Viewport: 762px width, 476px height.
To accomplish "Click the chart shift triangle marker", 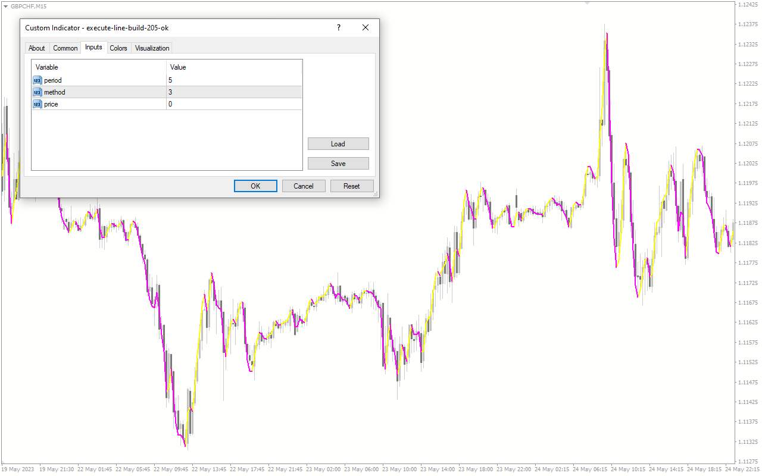I will pos(588,3).
